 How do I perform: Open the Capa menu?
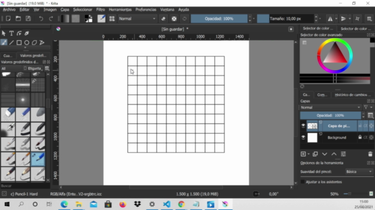click(x=64, y=9)
